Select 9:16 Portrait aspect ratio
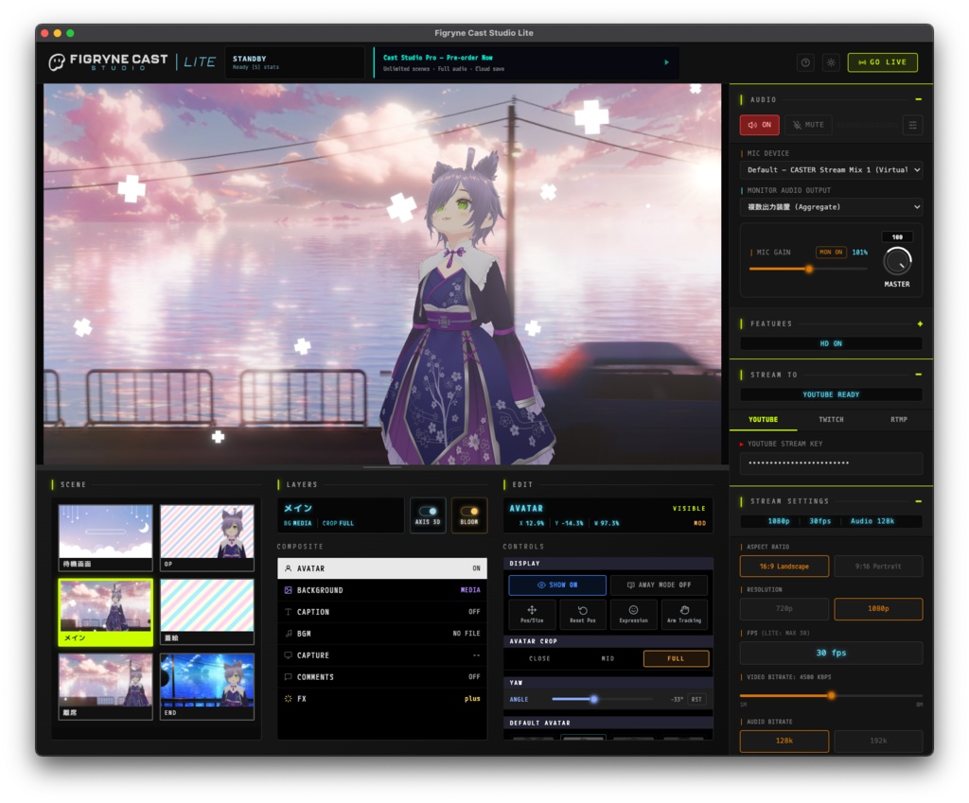This screenshot has width=969, height=803. (x=878, y=567)
